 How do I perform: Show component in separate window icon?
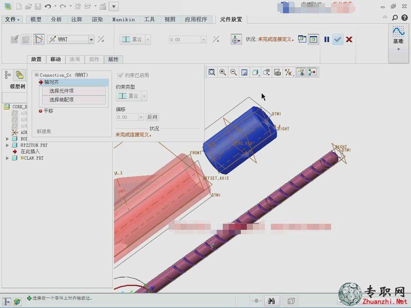pos(302,39)
